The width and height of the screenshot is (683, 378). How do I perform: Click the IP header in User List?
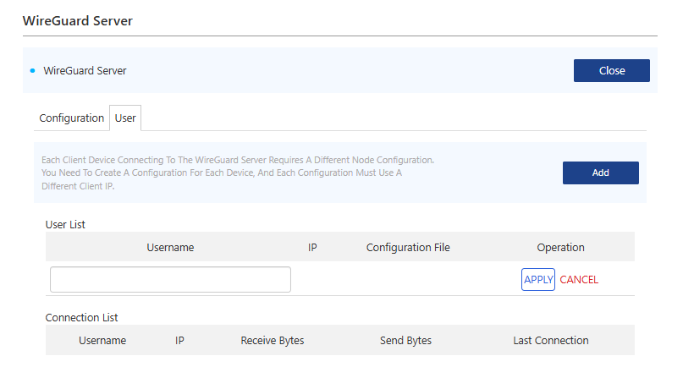312,248
